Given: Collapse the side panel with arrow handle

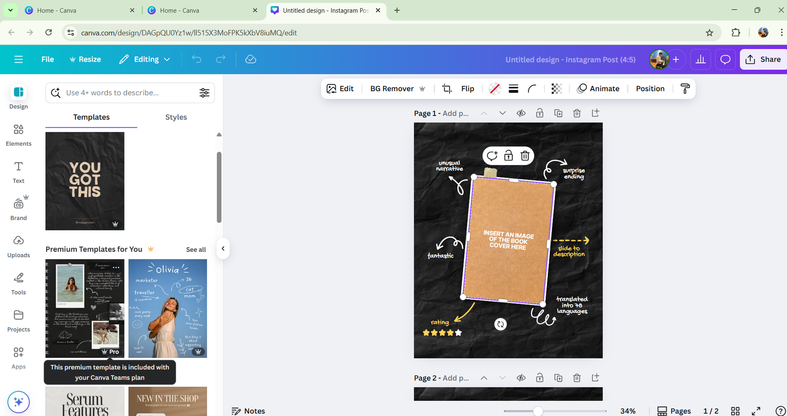Looking at the screenshot, I should click(223, 249).
